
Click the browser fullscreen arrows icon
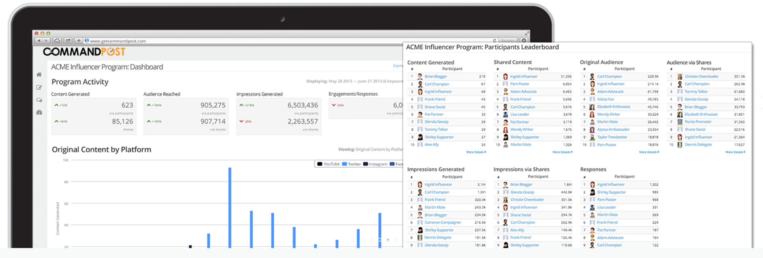click(527, 33)
